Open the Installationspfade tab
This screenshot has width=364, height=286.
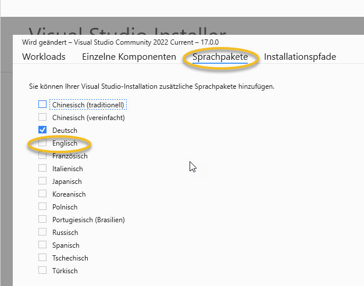click(x=300, y=57)
